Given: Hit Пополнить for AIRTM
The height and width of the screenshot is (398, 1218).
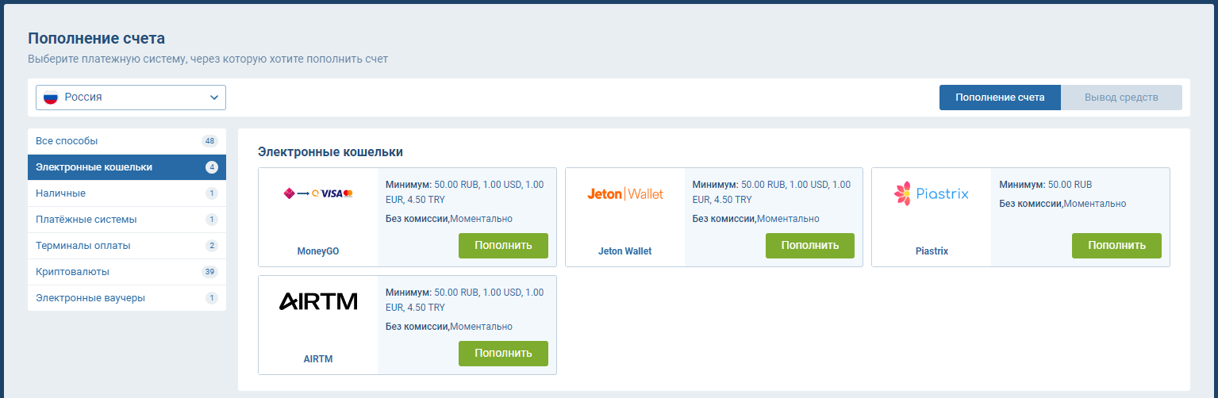Looking at the screenshot, I should pos(503,354).
